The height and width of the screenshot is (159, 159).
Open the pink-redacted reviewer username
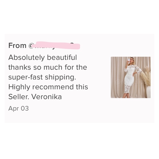coord(56,45)
